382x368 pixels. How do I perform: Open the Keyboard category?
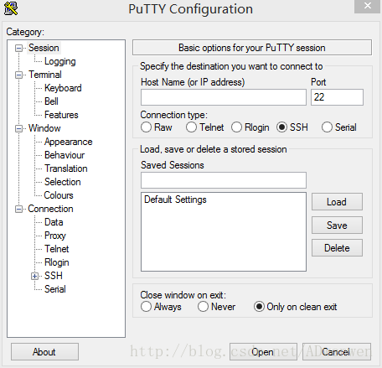point(63,88)
